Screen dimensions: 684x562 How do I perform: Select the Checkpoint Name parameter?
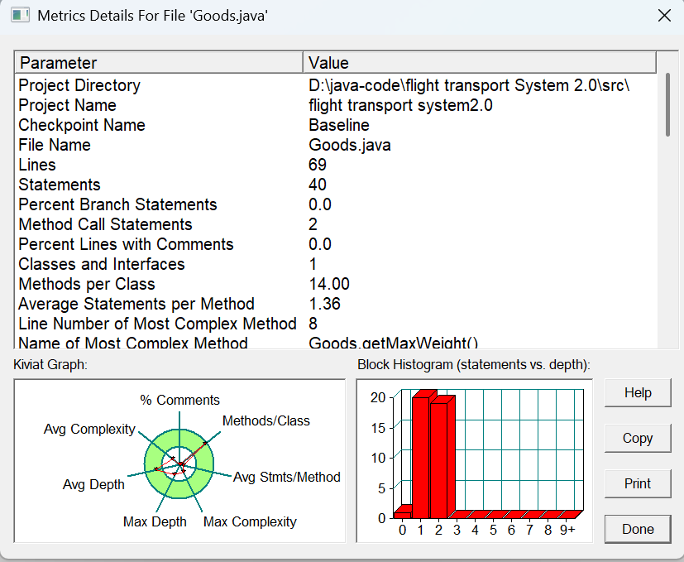coord(82,125)
